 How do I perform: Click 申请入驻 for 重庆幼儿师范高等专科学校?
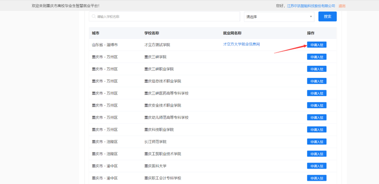(x=316, y=118)
